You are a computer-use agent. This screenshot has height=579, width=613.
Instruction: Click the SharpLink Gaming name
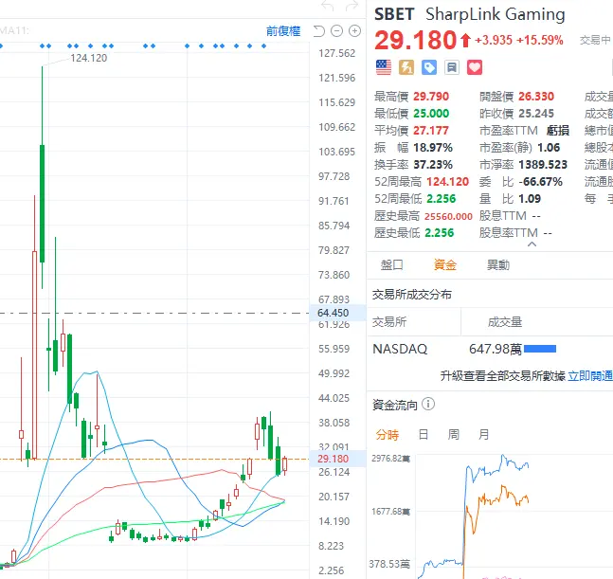point(496,14)
